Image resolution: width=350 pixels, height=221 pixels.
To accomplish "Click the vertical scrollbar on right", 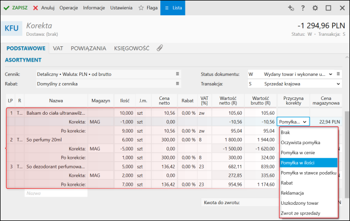I will (x=347, y=154).
